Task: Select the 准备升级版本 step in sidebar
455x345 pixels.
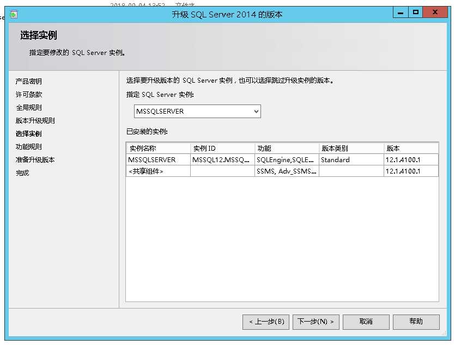Action: click(x=35, y=160)
